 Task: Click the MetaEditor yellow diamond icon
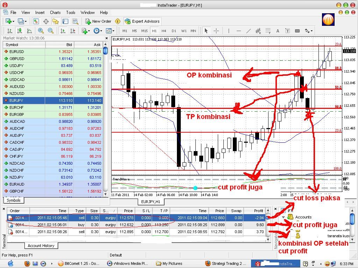coord(117,21)
